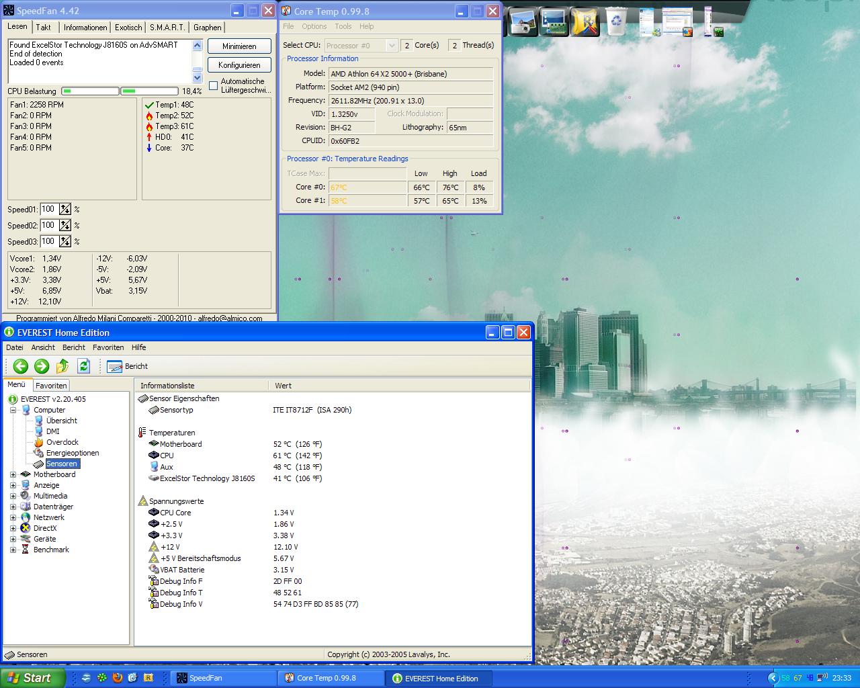Adjust the Speed02 stepper control

65,225
